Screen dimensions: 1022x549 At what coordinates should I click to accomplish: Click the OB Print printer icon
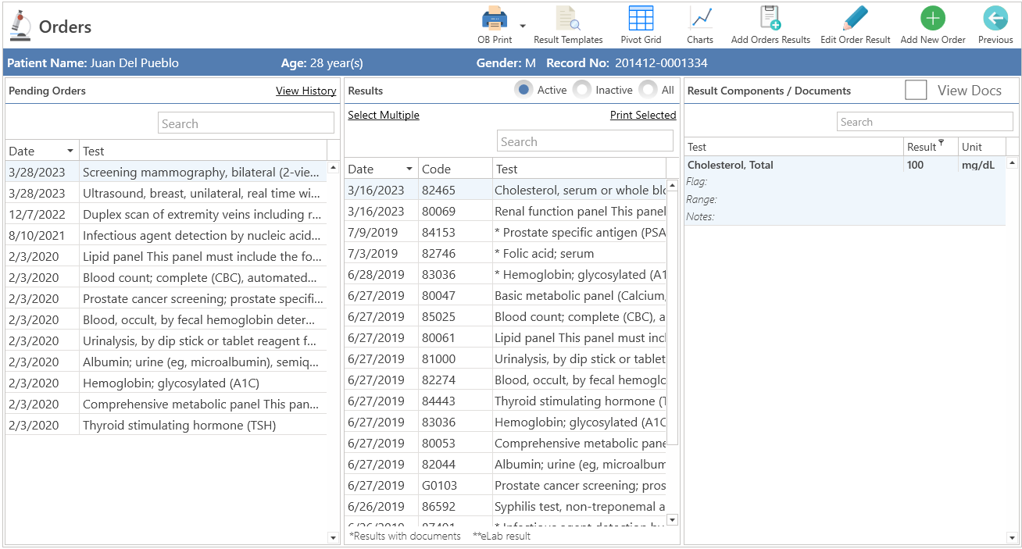click(495, 18)
